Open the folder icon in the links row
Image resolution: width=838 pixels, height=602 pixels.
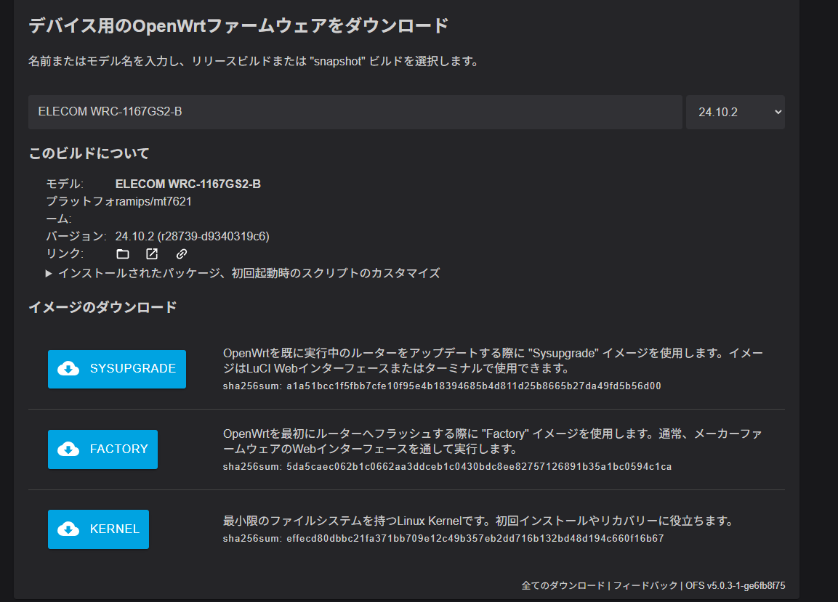[123, 253]
